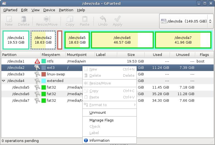The image size is (215, 145).
Task: Click the device selector up/down arrows
Action: pyautogui.click(x=210, y=21)
